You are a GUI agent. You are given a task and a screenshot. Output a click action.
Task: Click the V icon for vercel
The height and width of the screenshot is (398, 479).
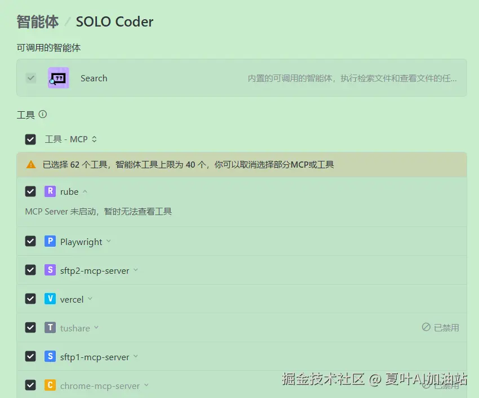coord(50,299)
